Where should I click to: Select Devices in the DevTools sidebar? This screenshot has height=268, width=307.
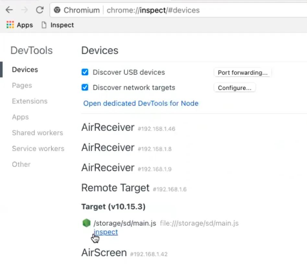click(x=25, y=69)
